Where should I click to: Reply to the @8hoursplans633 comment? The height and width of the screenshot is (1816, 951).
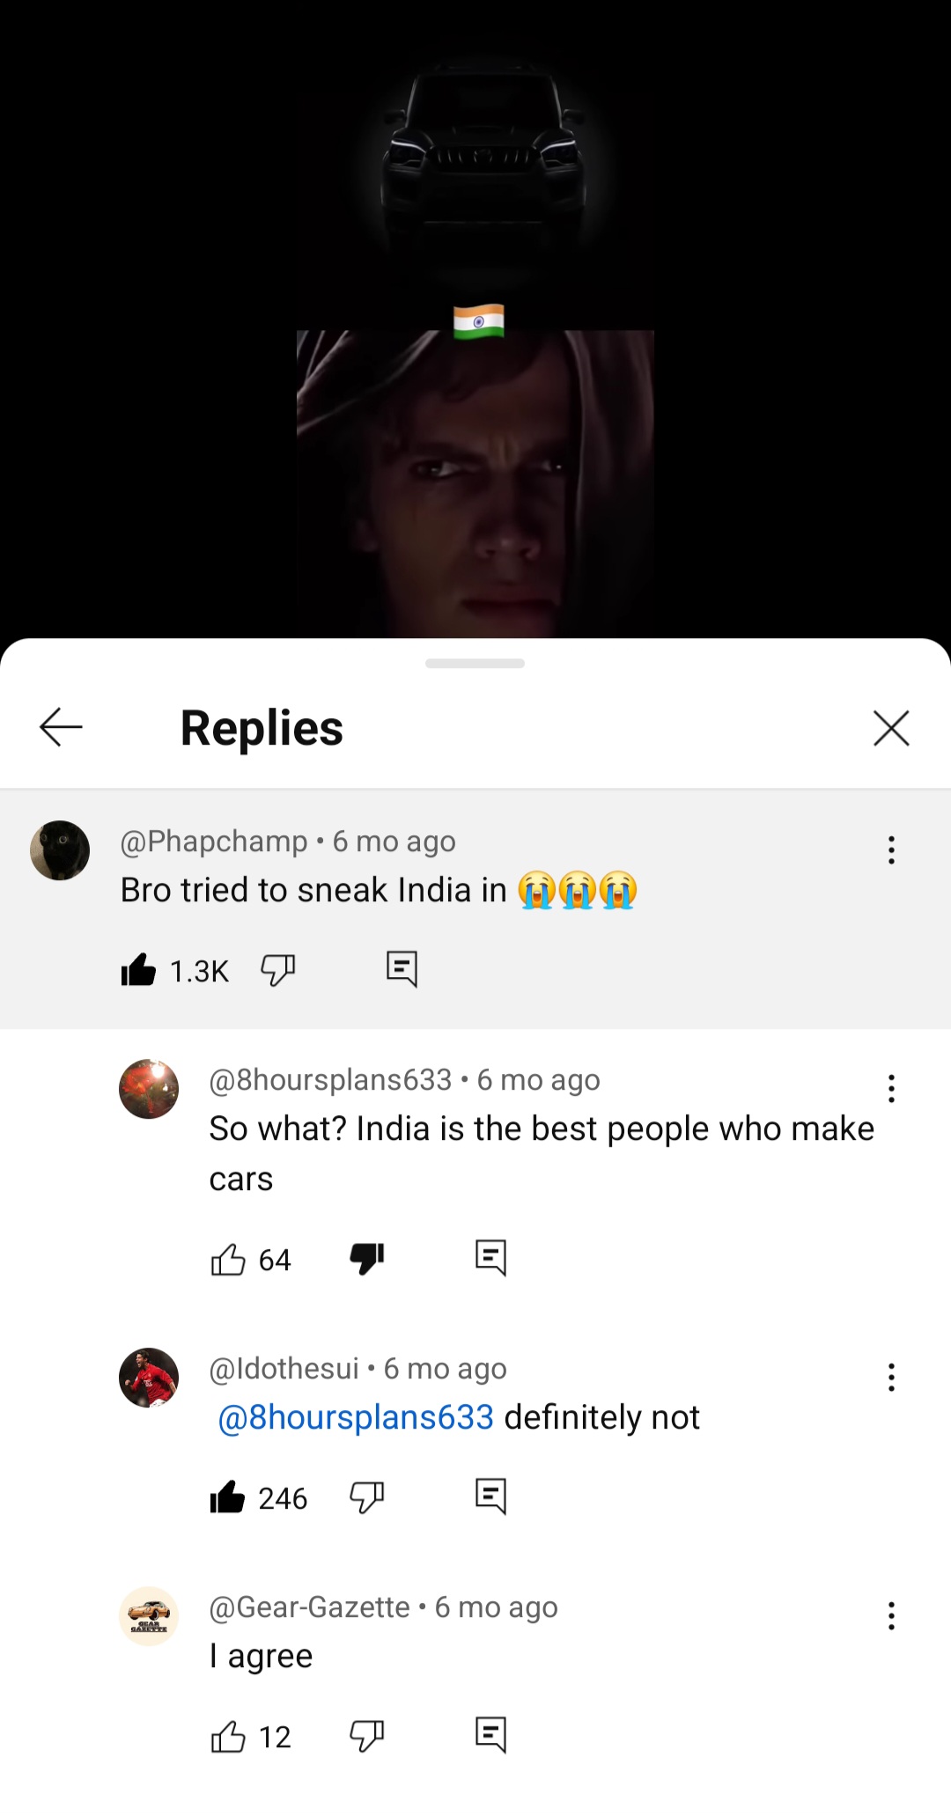point(490,1259)
